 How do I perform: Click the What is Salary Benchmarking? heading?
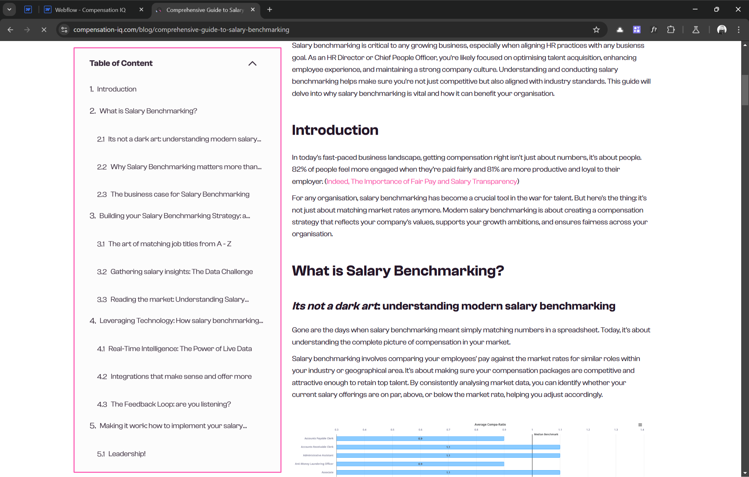pyautogui.click(x=398, y=270)
